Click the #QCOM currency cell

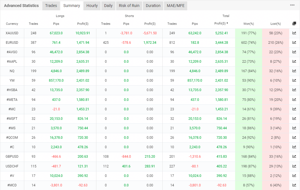point(12,138)
